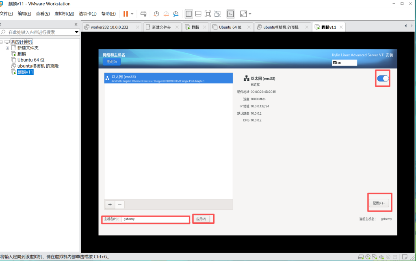Toggle the library sidebar view button

point(188,14)
